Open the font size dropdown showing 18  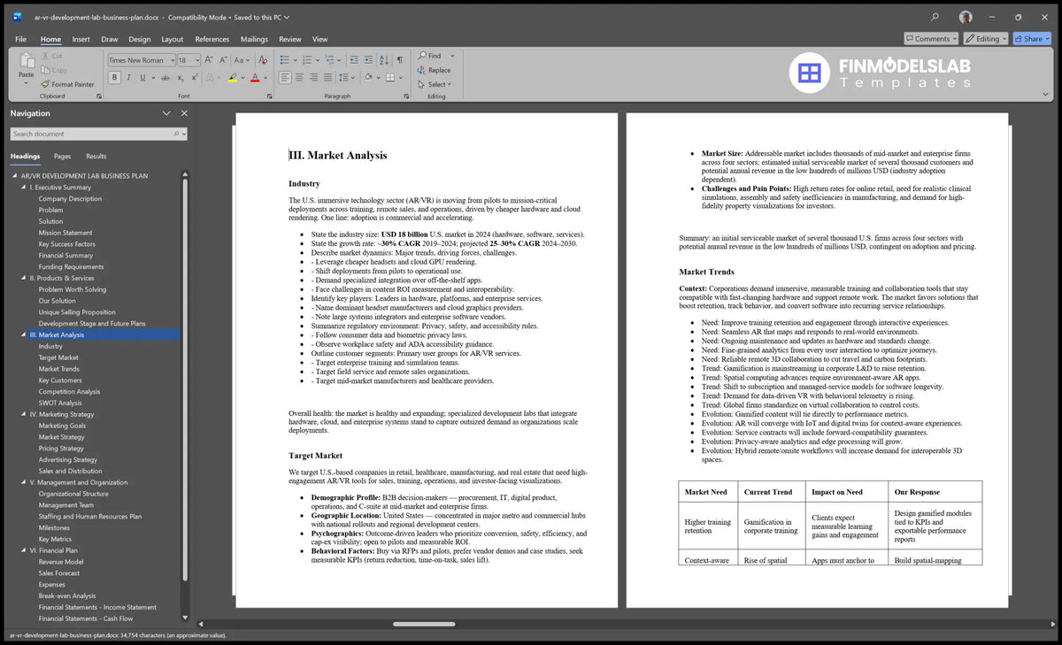click(x=196, y=60)
